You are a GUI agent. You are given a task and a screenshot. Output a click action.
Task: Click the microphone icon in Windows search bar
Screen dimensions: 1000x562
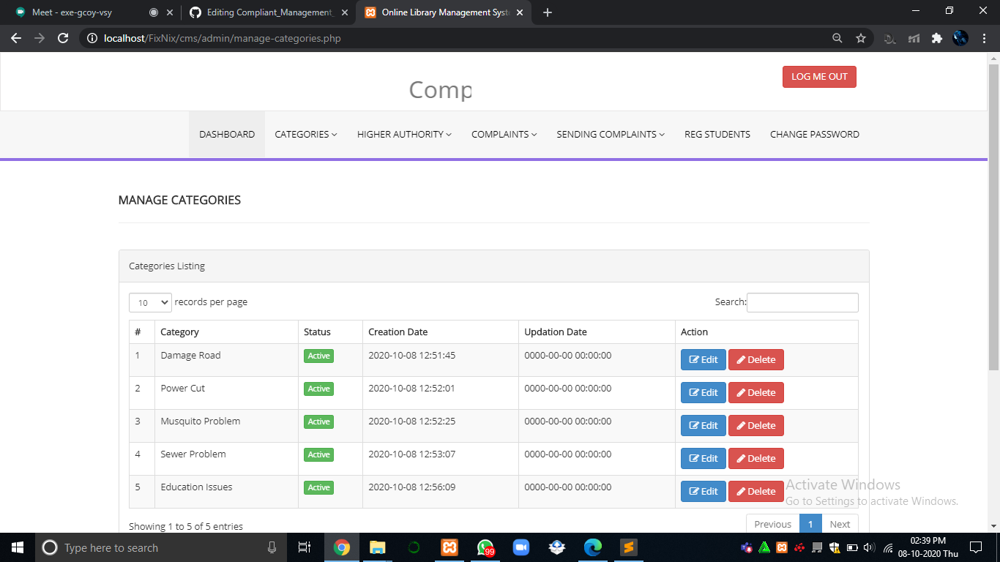coord(272,547)
